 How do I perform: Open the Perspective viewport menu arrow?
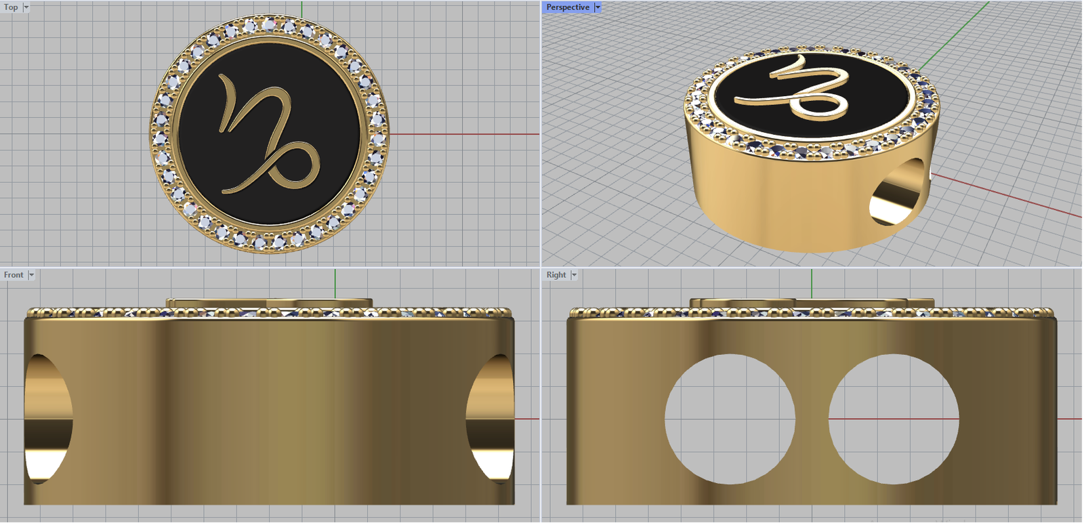point(598,7)
